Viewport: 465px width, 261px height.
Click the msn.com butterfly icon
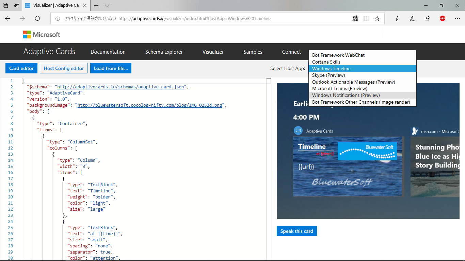coord(415,131)
